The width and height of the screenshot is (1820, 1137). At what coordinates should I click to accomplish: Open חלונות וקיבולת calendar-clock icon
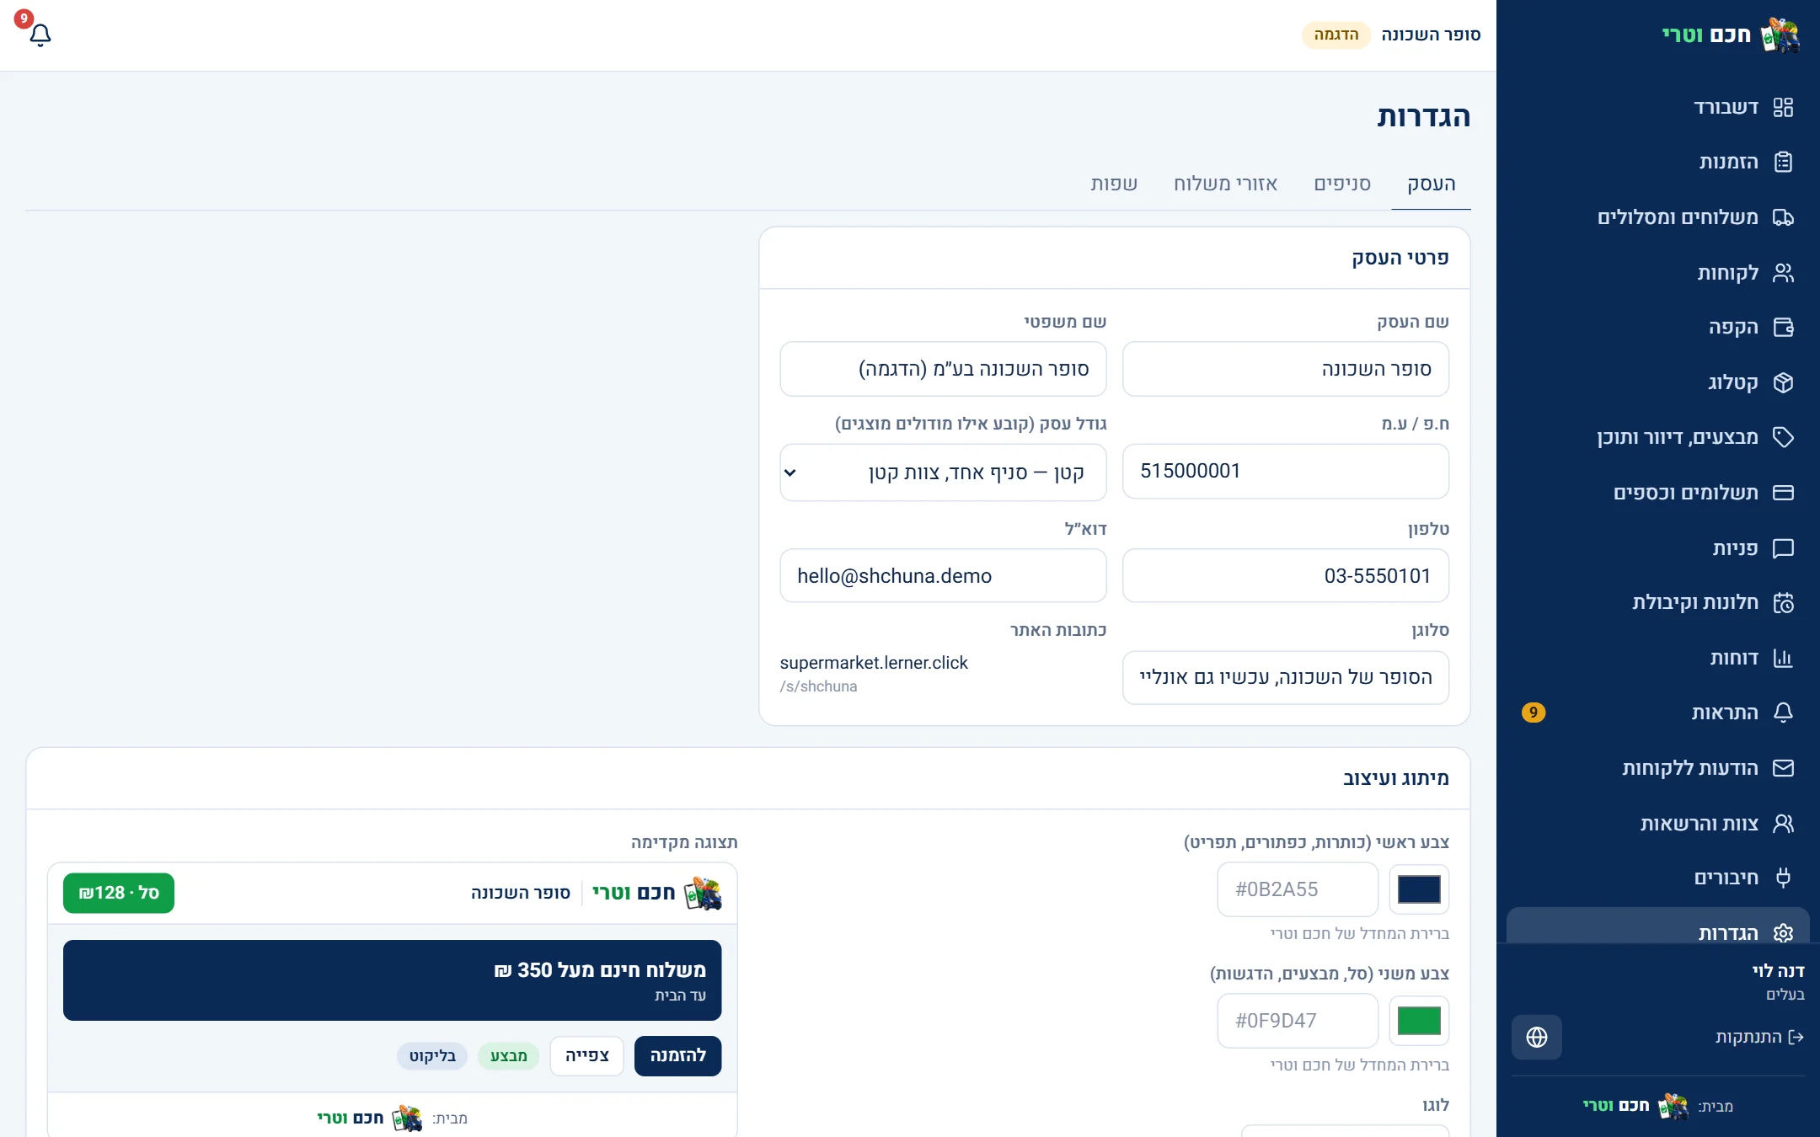pos(1783,603)
